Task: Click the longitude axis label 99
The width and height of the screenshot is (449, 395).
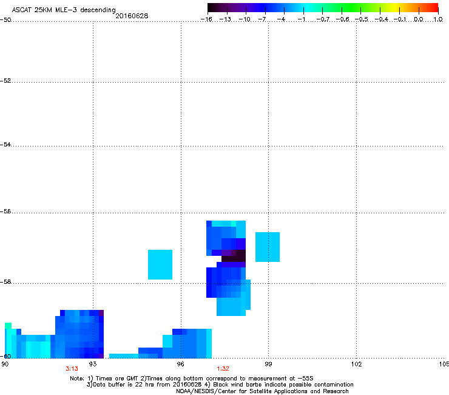Action: tap(268, 364)
